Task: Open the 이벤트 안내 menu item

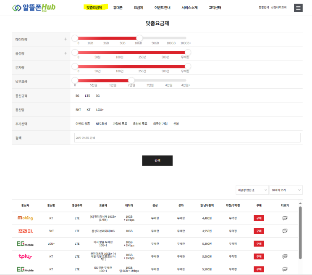Action: (163, 8)
